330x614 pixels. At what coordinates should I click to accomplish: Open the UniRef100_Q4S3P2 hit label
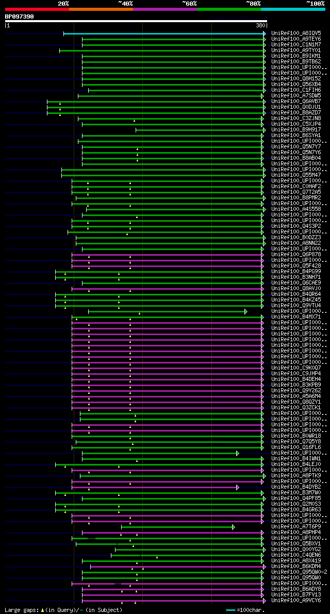pyautogui.click(x=296, y=226)
